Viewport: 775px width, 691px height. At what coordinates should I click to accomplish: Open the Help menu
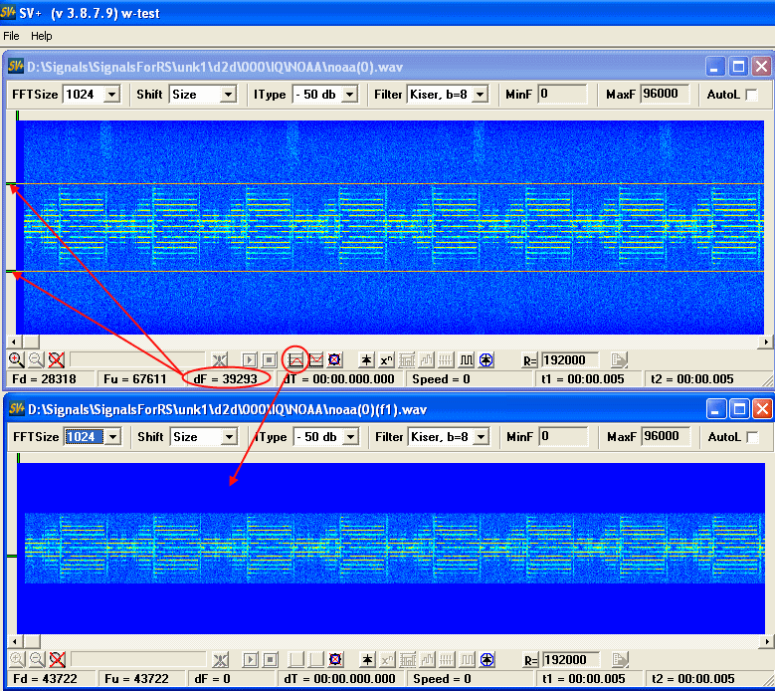42,36
